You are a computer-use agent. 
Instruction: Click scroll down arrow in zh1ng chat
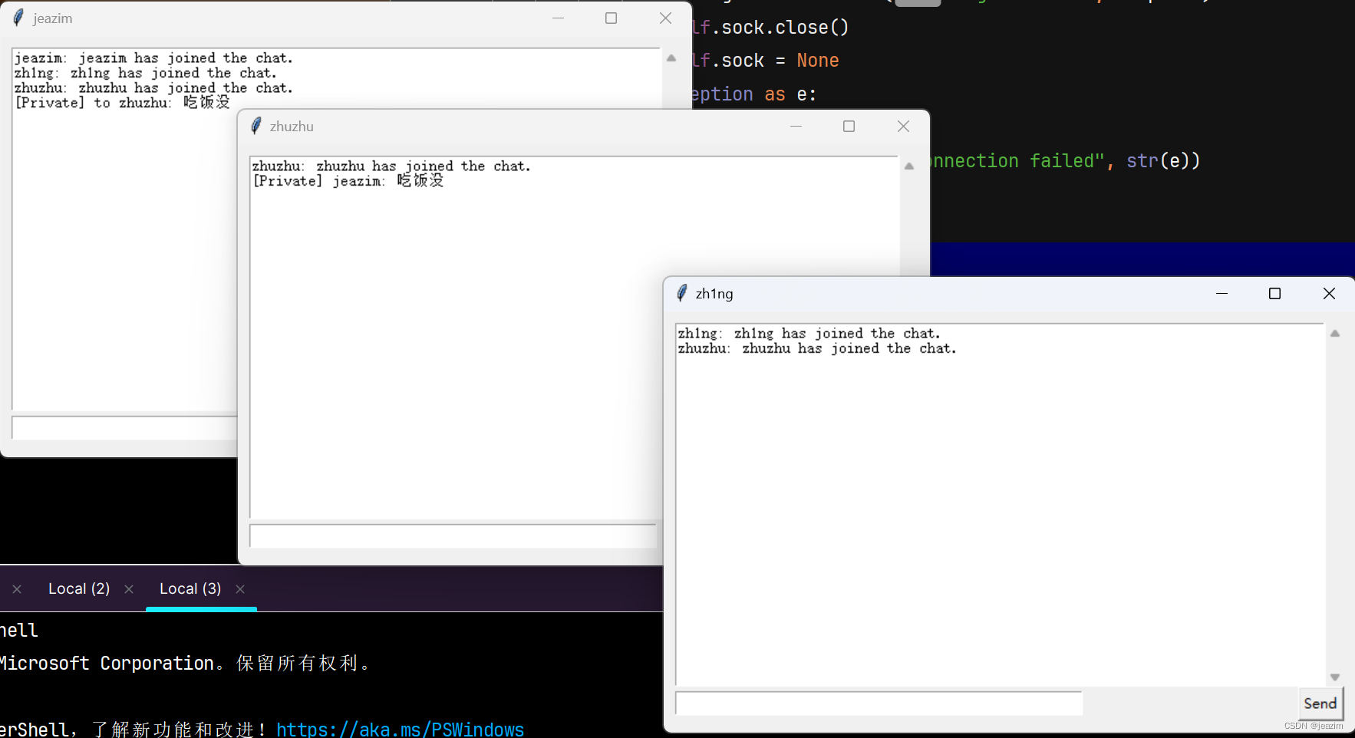click(x=1335, y=677)
